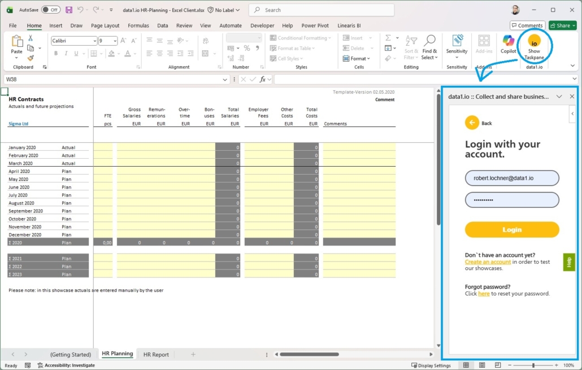Click Accessibility: Investigate in status bar
The image size is (582, 370).
pyautogui.click(x=66, y=365)
